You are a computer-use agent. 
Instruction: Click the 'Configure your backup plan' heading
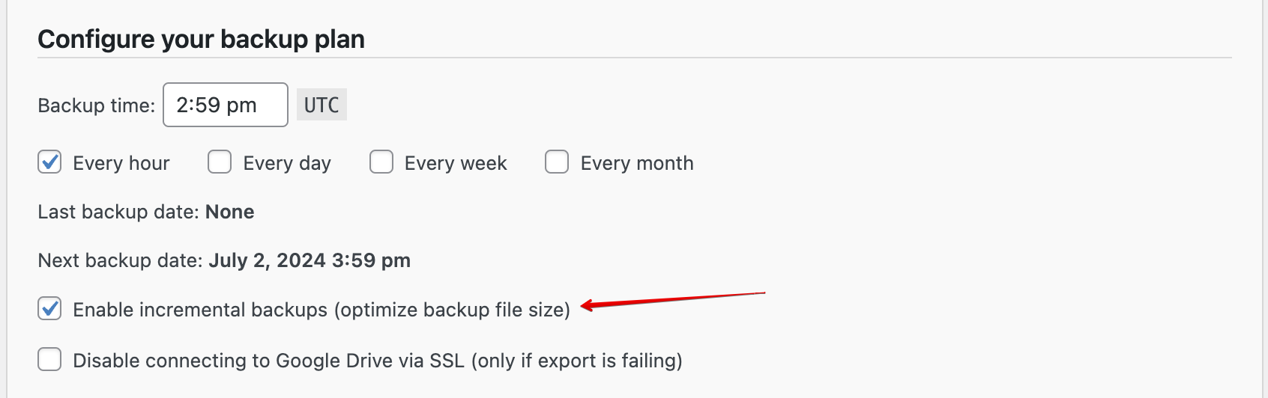pos(201,39)
